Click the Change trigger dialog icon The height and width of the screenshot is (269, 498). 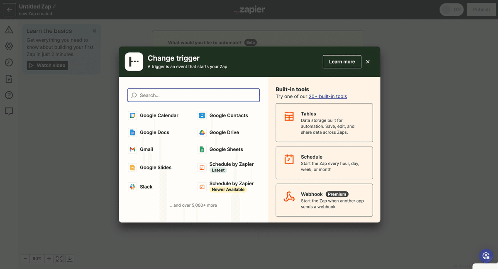134,62
